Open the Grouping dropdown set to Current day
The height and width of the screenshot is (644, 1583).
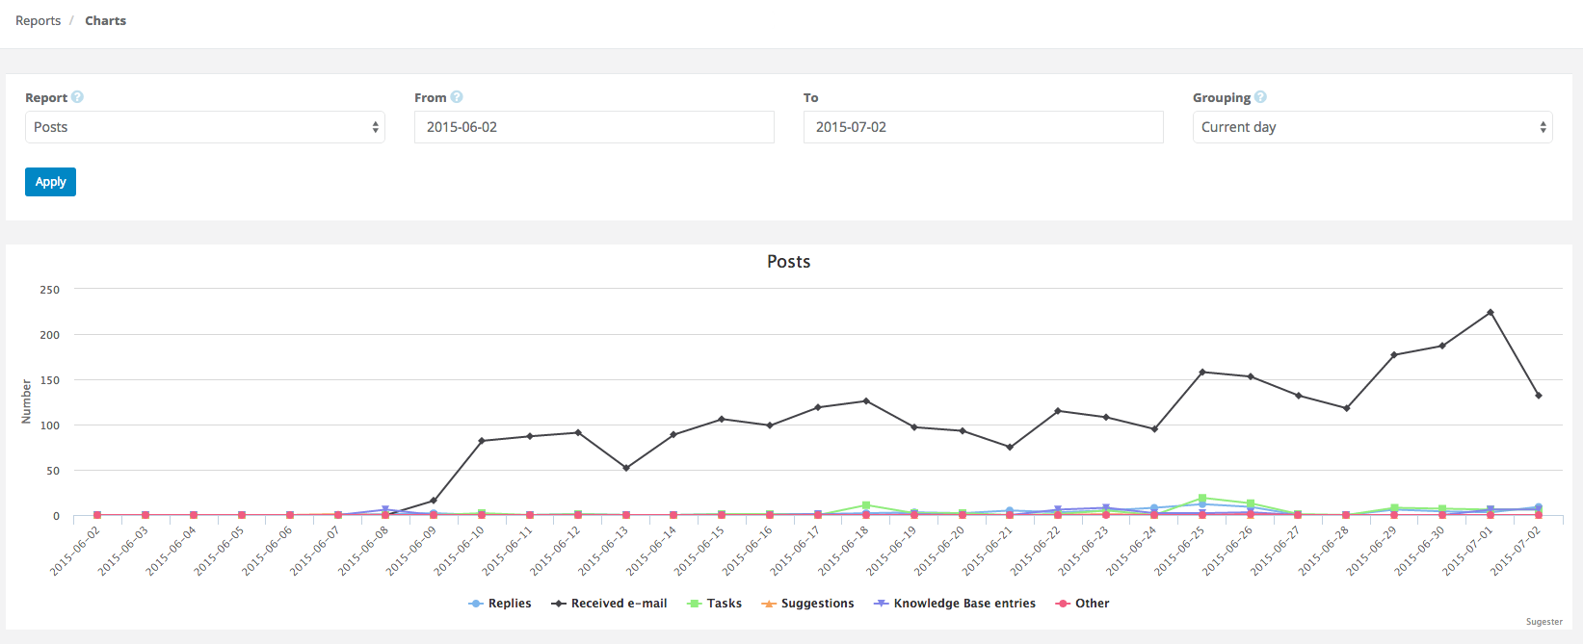(x=1372, y=126)
